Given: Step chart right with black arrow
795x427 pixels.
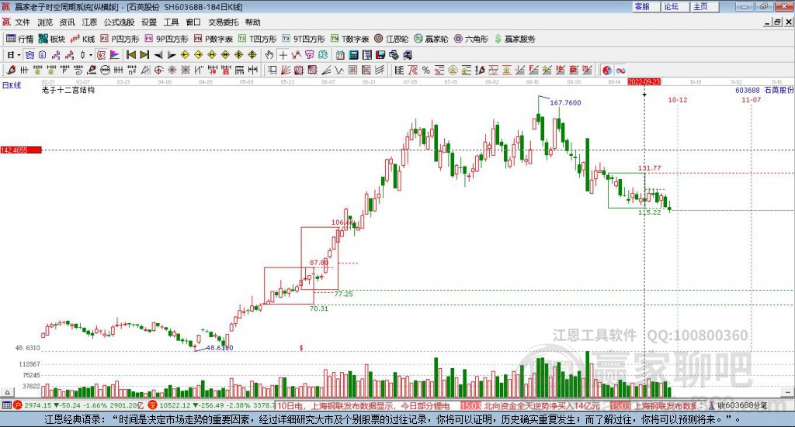Looking at the screenshot, I should (x=172, y=55).
